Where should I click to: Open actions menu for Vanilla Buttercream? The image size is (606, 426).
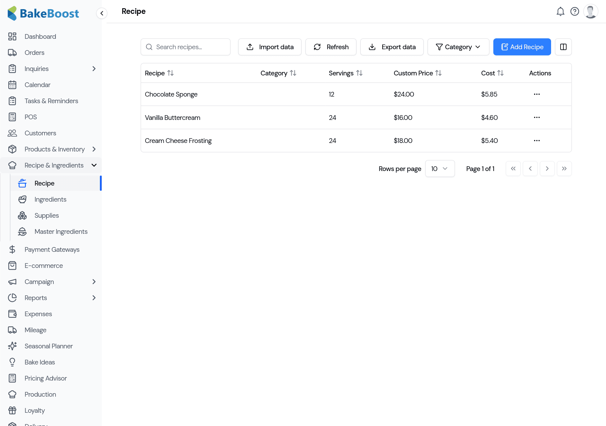[x=537, y=117]
